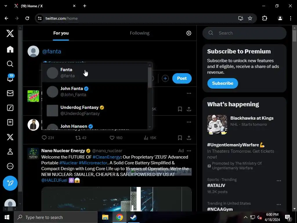Share the Mountain Dew post

pos(189,109)
